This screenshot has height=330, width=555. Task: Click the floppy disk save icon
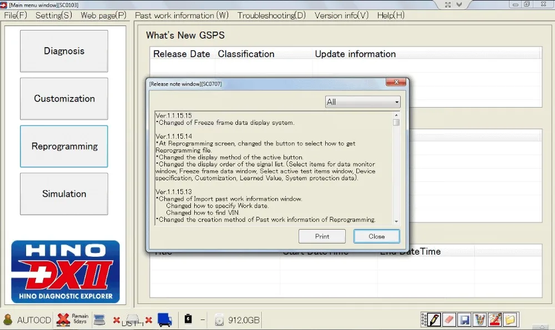[x=464, y=320]
